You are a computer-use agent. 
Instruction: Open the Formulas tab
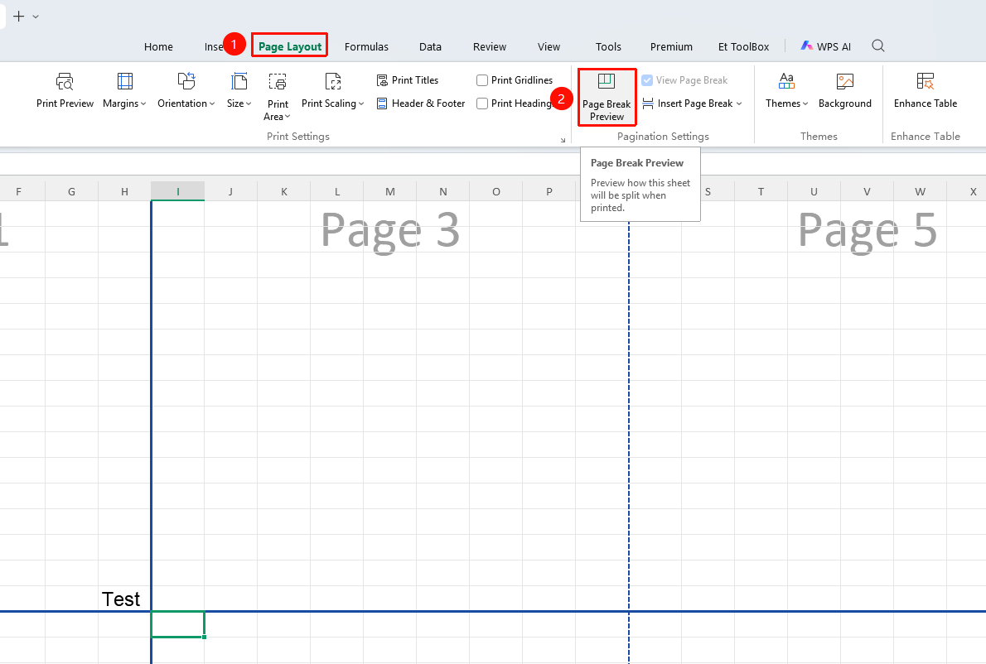366,46
